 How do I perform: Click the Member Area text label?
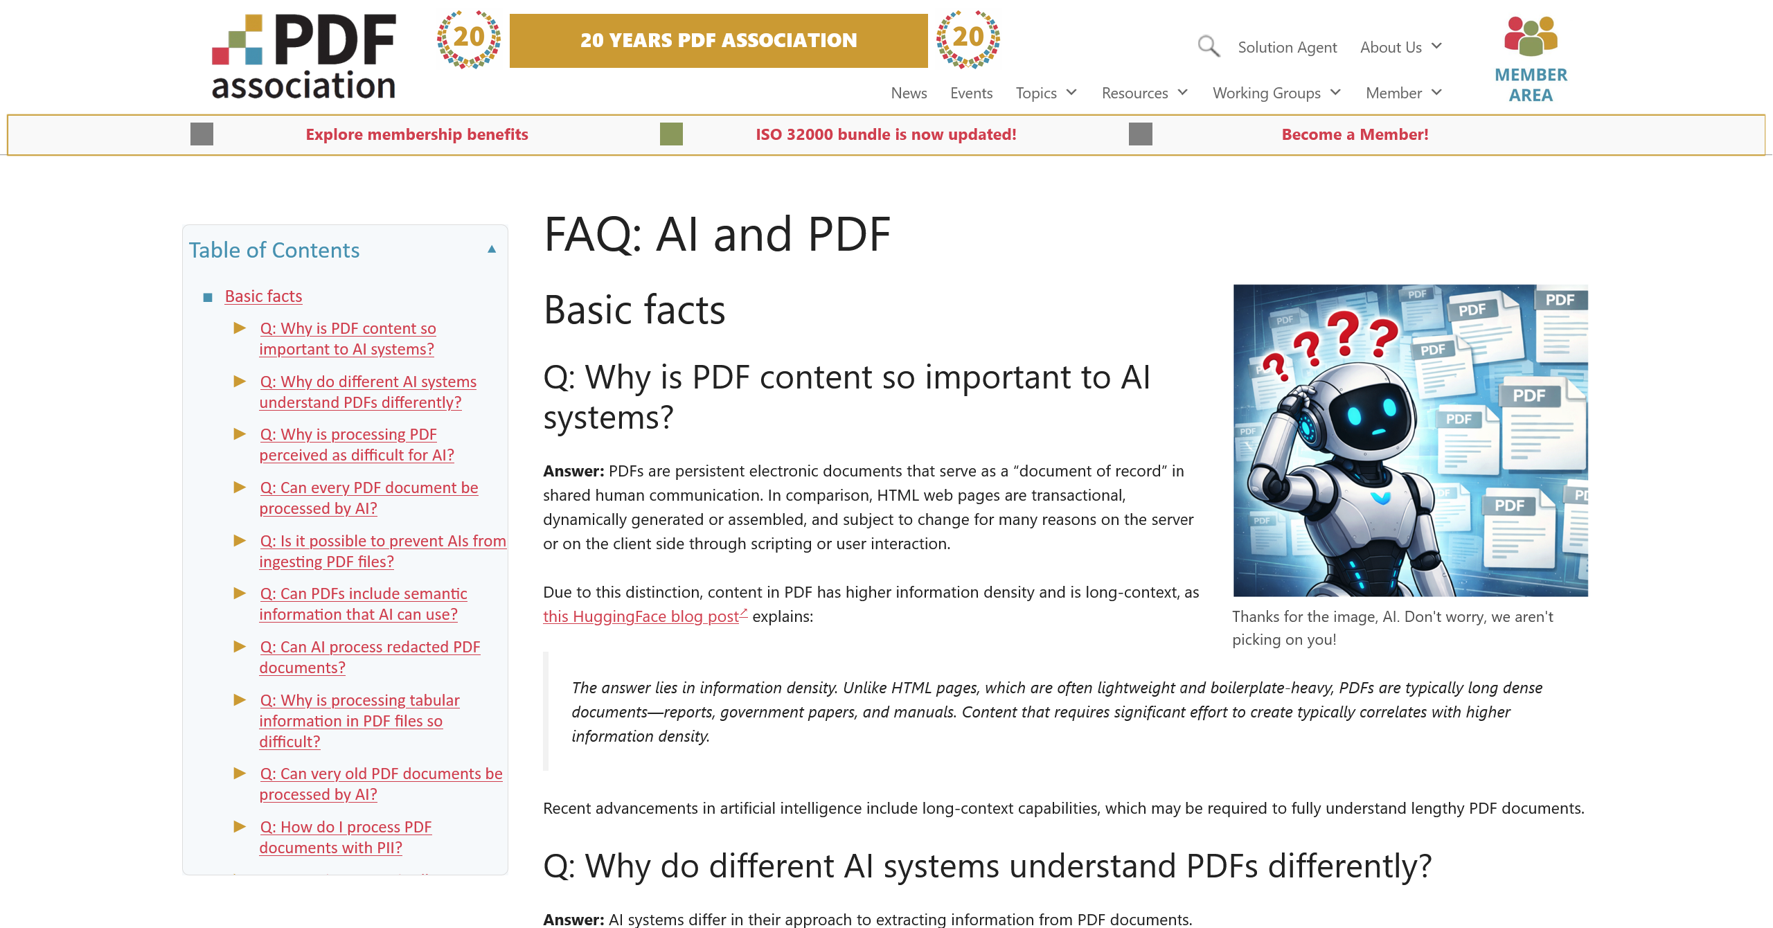pos(1531,84)
